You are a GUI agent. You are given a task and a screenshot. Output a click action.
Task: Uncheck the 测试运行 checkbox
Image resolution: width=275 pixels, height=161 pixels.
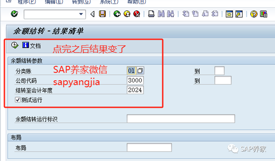coord(17,100)
